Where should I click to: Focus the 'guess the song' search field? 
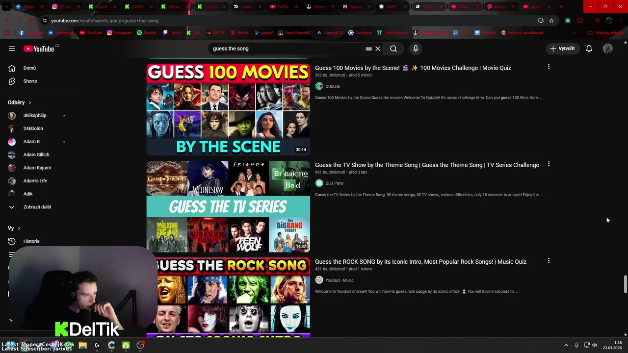pyautogui.click(x=287, y=49)
